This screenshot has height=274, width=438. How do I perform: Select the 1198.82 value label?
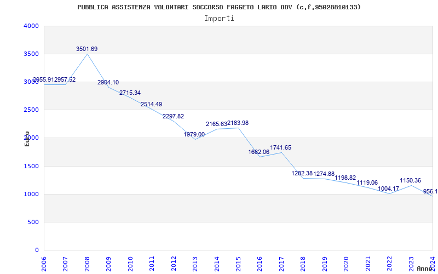click(x=345, y=178)
